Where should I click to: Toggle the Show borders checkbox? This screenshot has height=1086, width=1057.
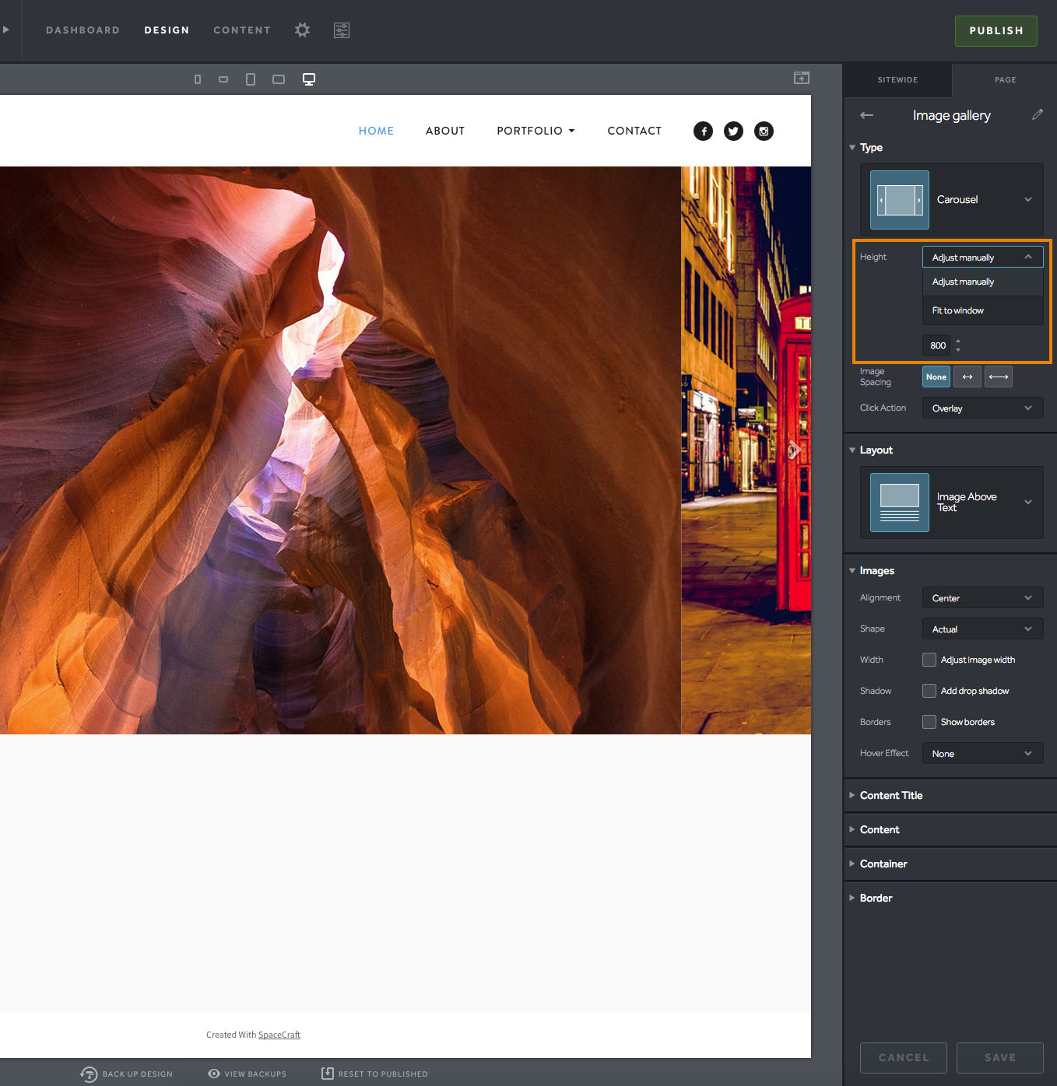(929, 722)
